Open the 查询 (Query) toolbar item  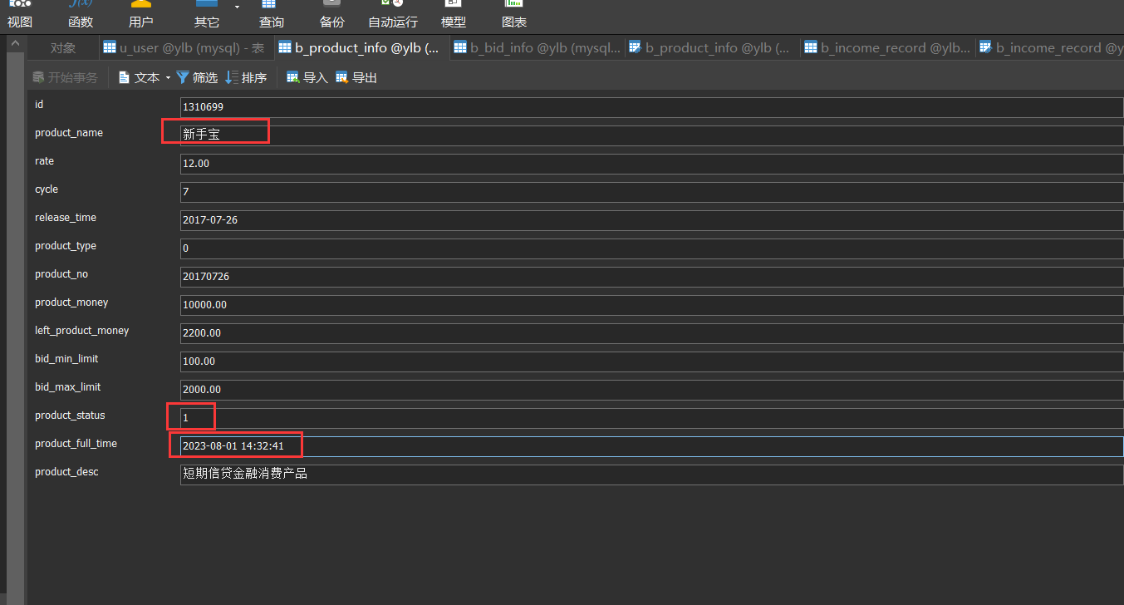[272, 15]
